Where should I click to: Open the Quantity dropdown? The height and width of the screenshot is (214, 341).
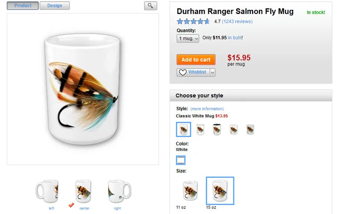coord(188,38)
